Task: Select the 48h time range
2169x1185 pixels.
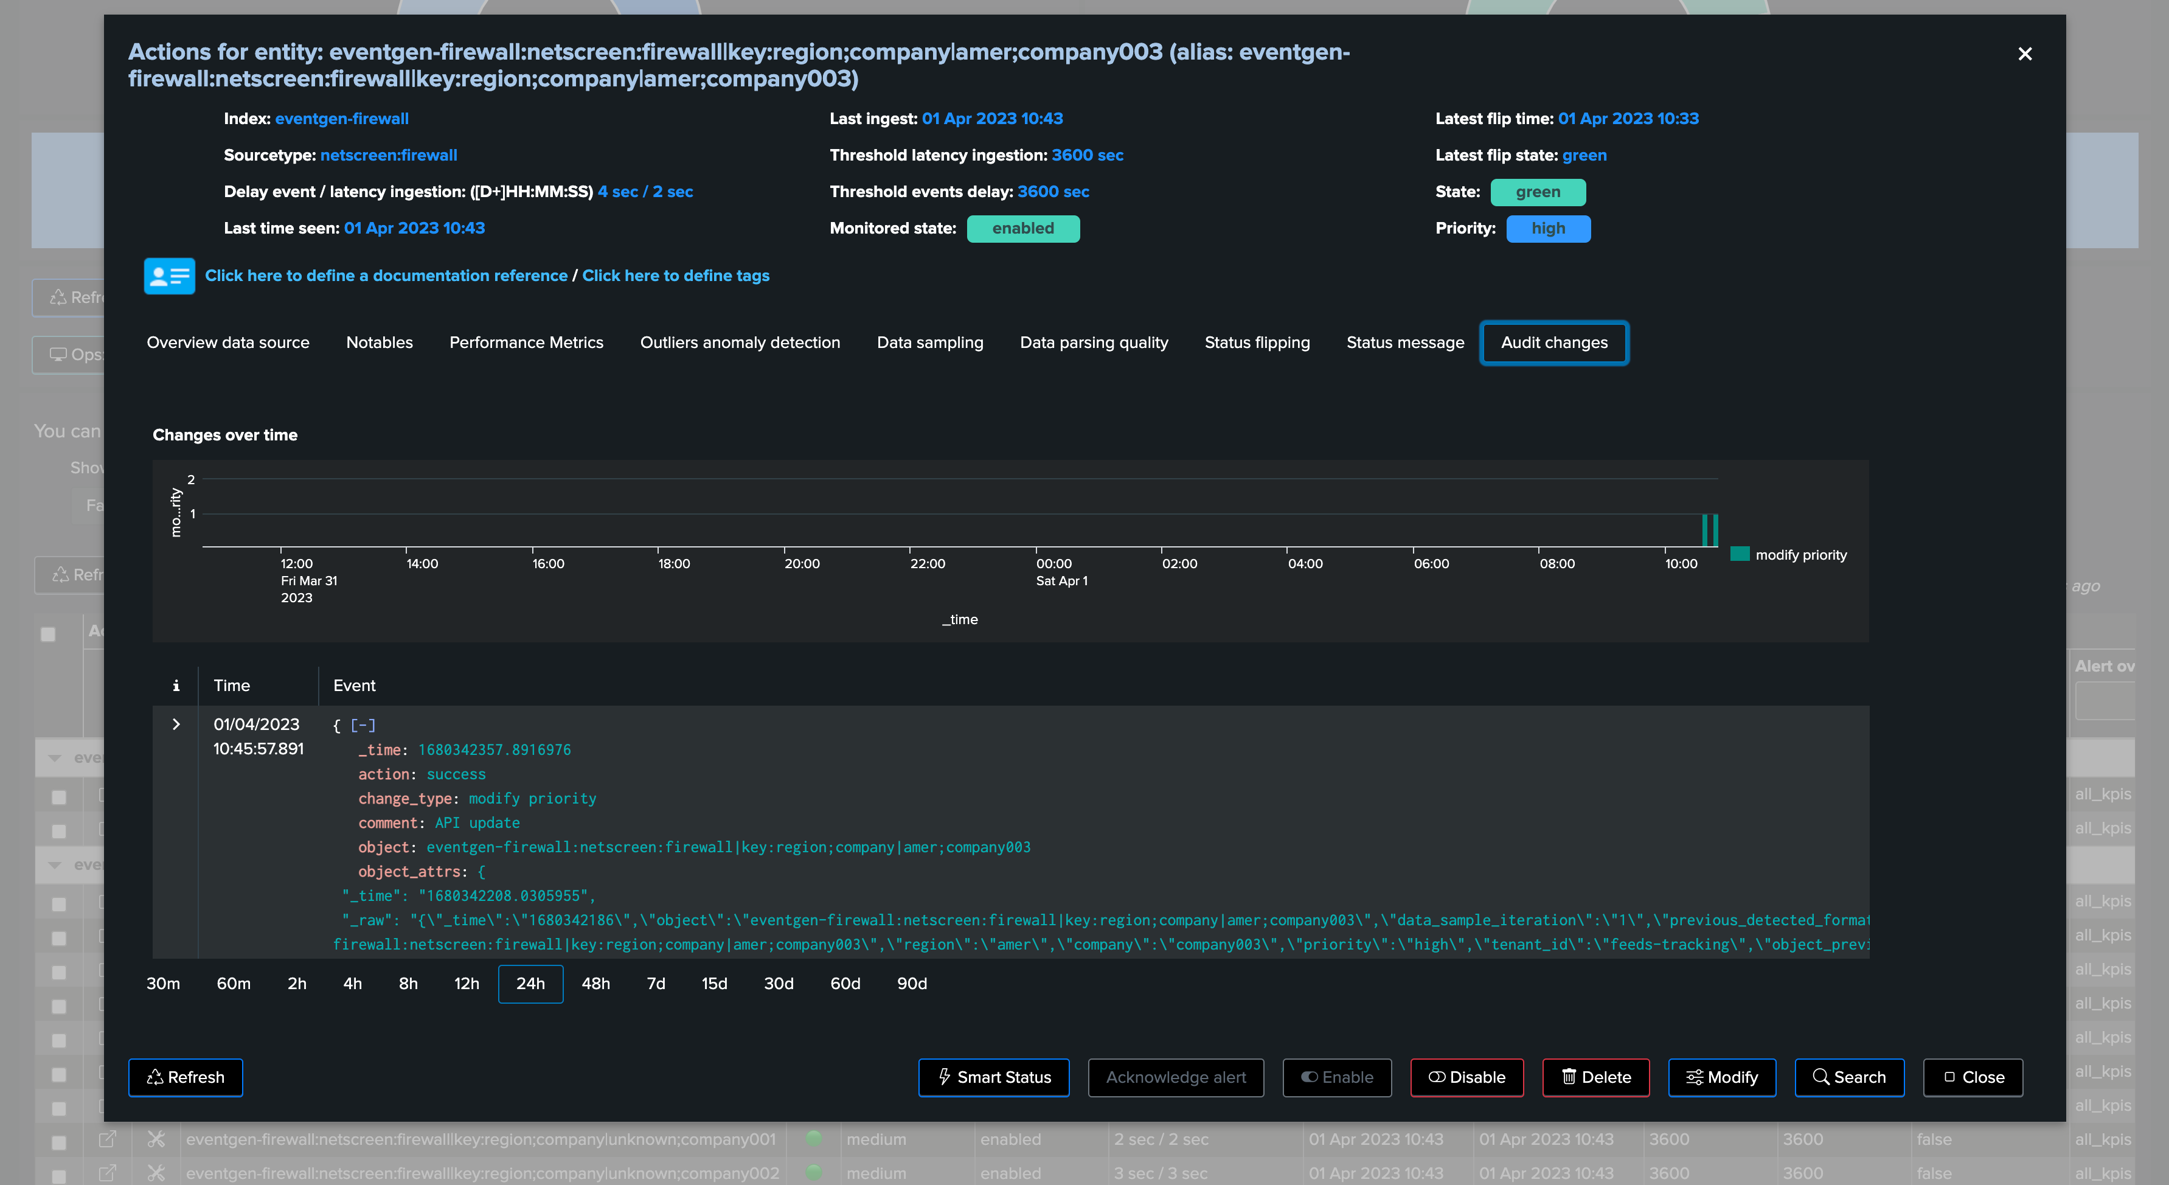Action: 595,984
